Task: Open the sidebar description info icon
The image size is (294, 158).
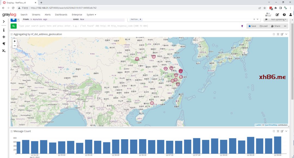Action: (x=4, y=30)
